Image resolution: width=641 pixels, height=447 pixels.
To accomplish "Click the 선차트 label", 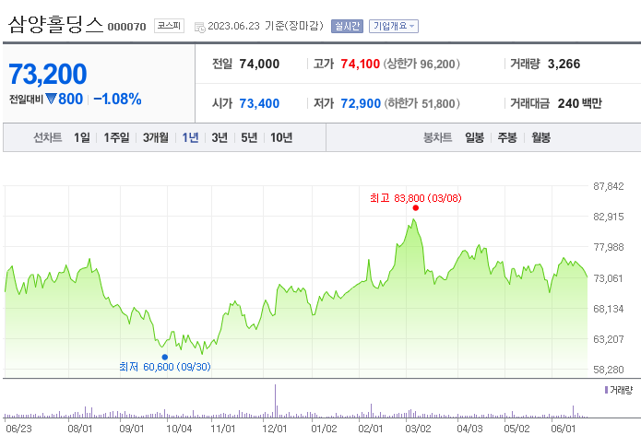I will tap(47, 137).
